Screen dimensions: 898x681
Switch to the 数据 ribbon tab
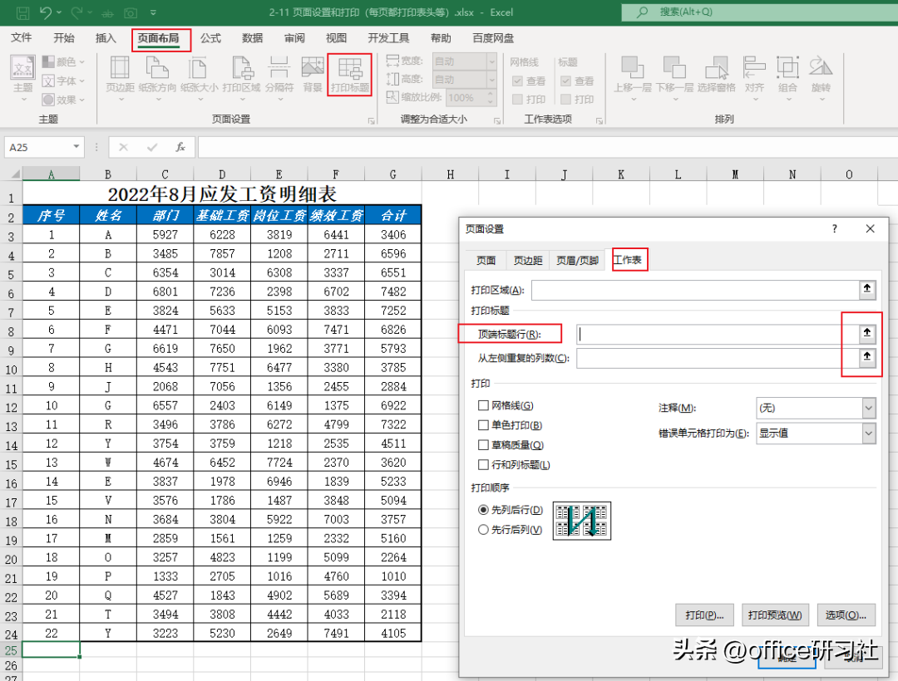pyautogui.click(x=252, y=37)
